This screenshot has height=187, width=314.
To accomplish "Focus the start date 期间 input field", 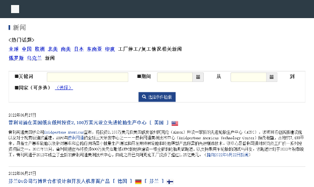I will [175, 77].
